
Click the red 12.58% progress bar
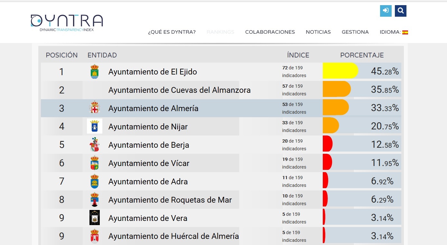point(328,144)
